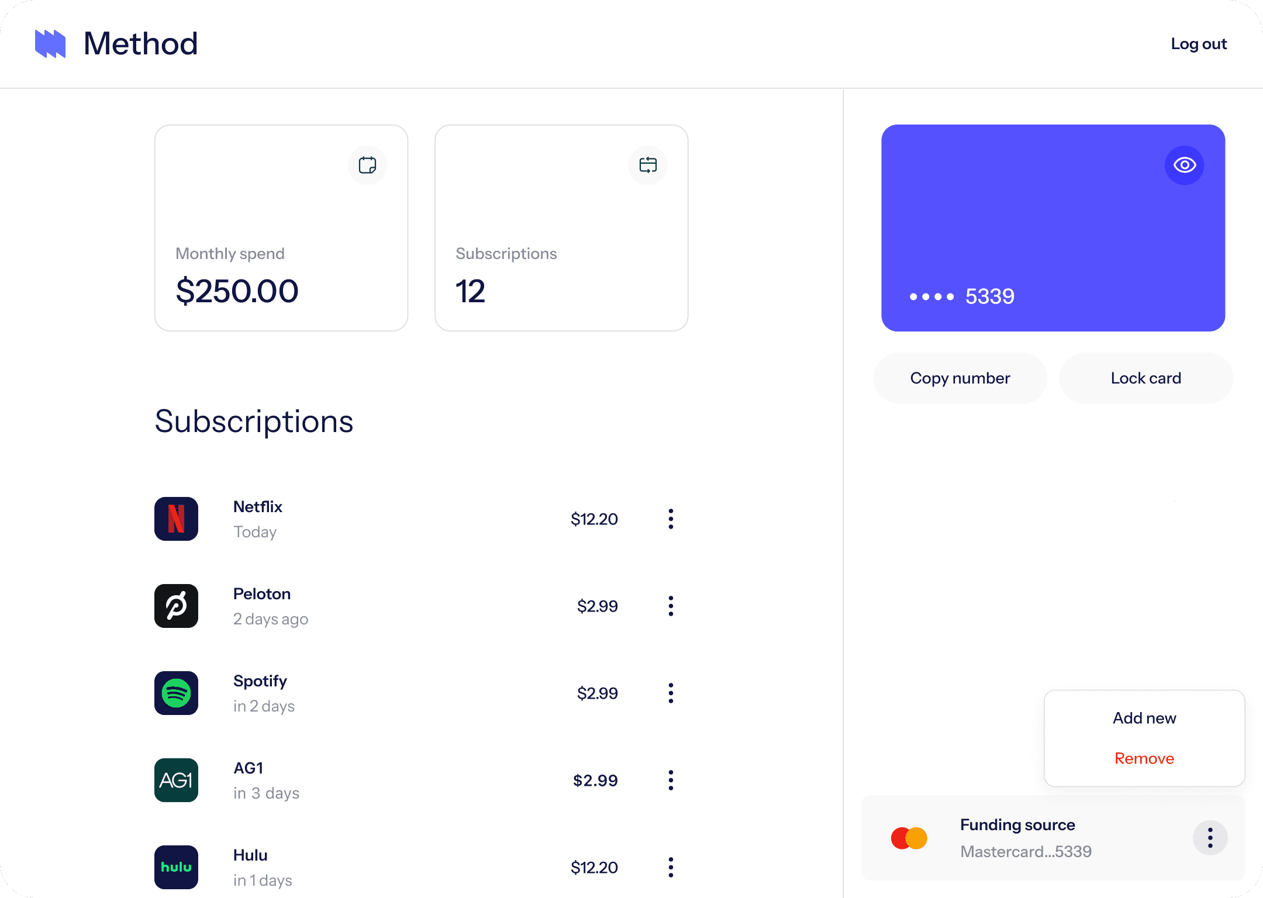Select Add new from the menu
This screenshot has height=898, width=1263.
pyautogui.click(x=1144, y=718)
